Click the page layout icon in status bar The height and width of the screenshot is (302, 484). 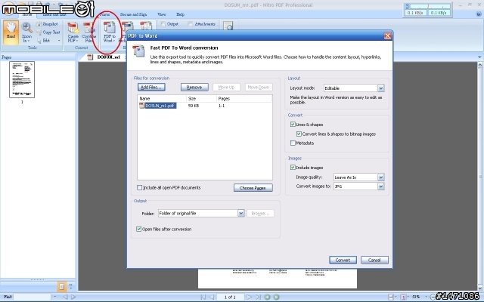[x=391, y=297]
